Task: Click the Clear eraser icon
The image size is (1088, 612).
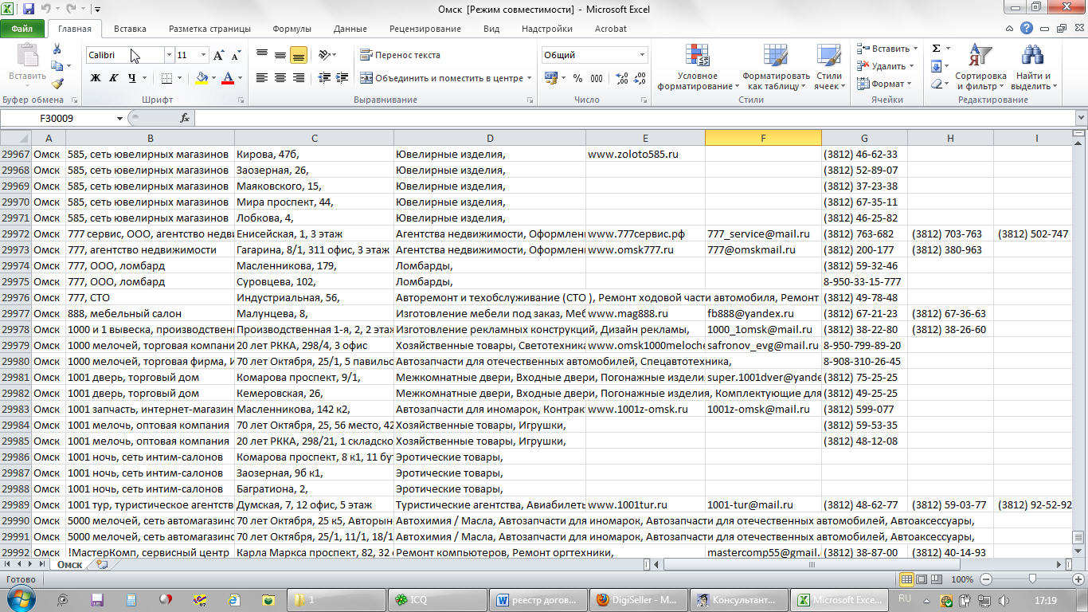Action: [937, 84]
